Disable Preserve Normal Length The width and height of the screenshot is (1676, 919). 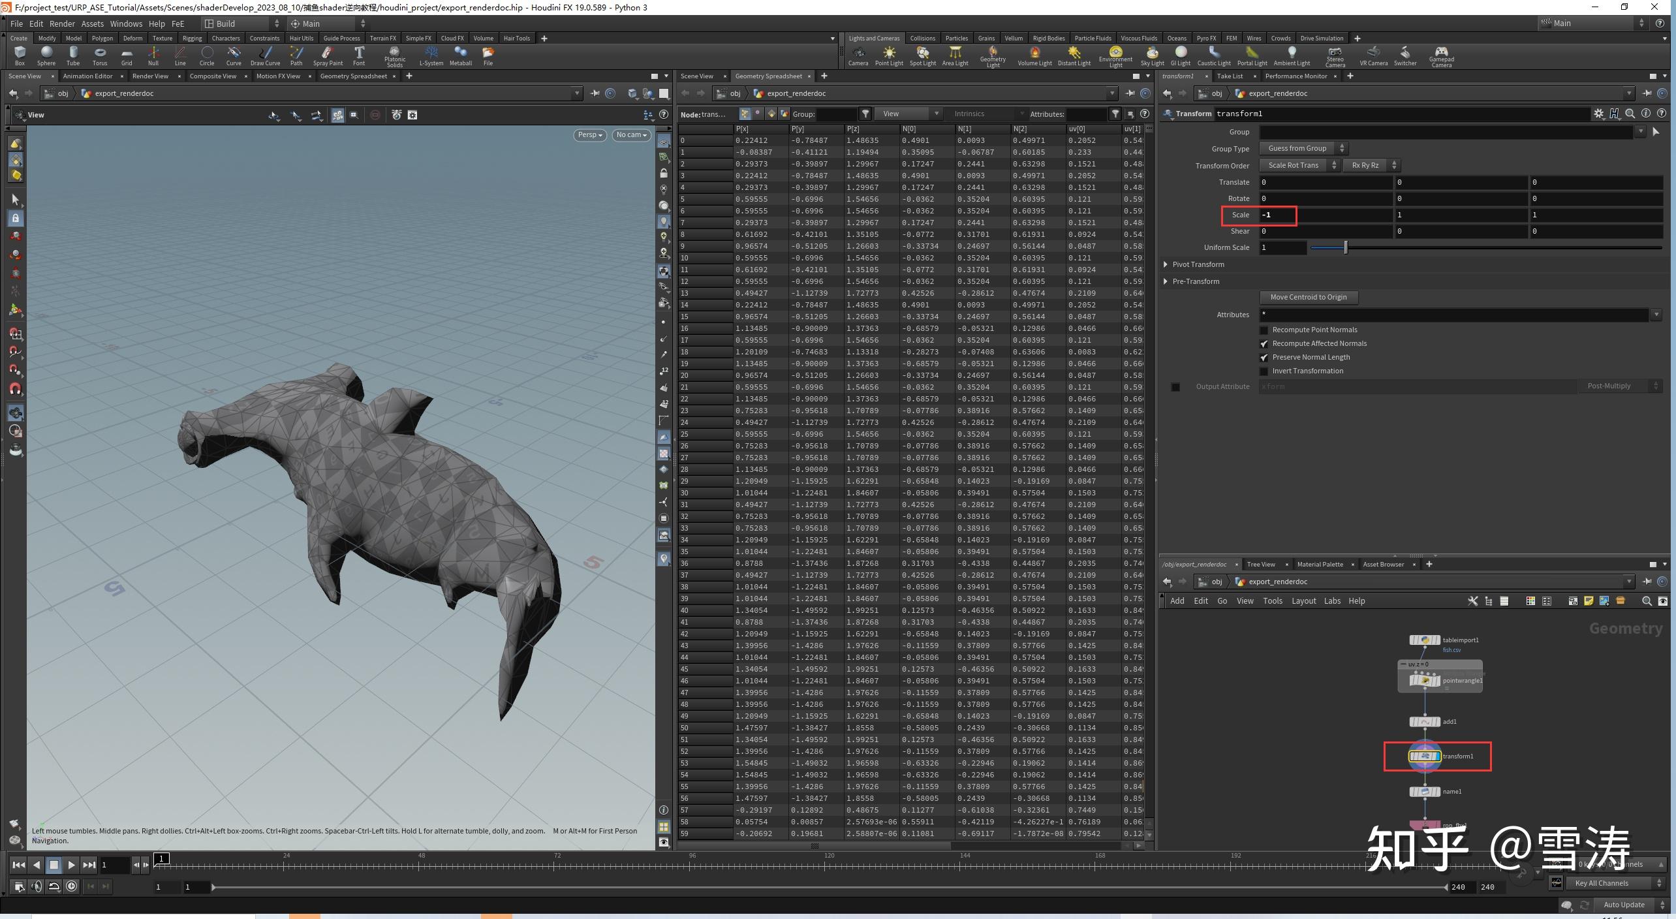pos(1264,358)
